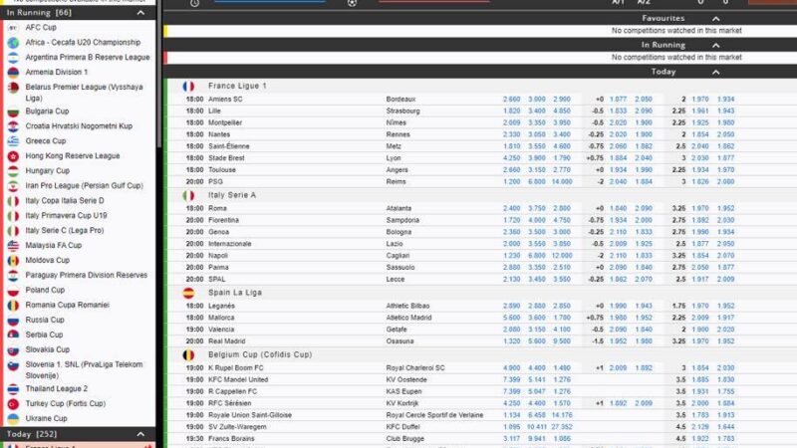Click home odds 5.600 for Mallorca
Viewport: 797px width, 448px height.
tap(511, 318)
